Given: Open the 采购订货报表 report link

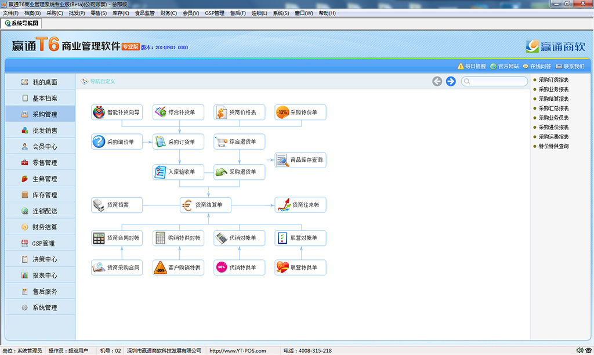Looking at the screenshot, I should click(x=553, y=80).
